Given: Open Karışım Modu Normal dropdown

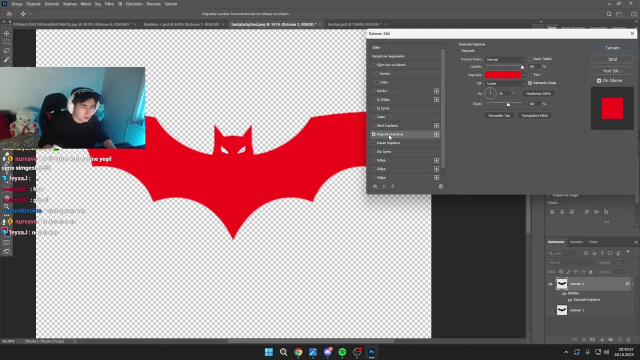Looking at the screenshot, I should 505,59.
